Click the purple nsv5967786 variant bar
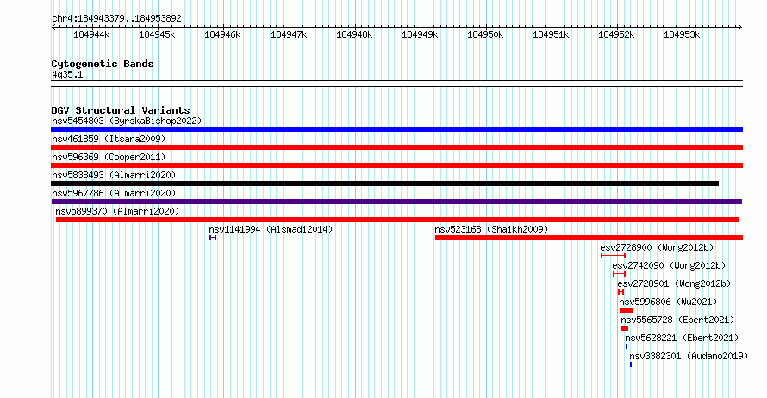This screenshot has height=398, width=767. tap(396, 202)
